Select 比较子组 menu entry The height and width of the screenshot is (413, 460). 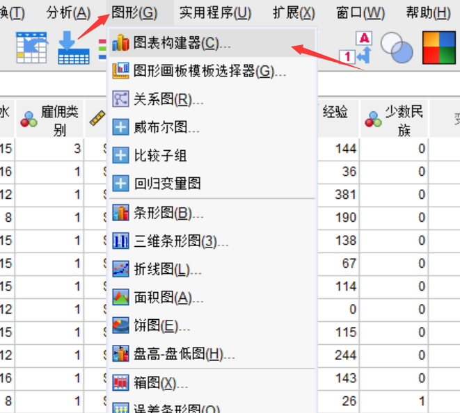(212, 155)
